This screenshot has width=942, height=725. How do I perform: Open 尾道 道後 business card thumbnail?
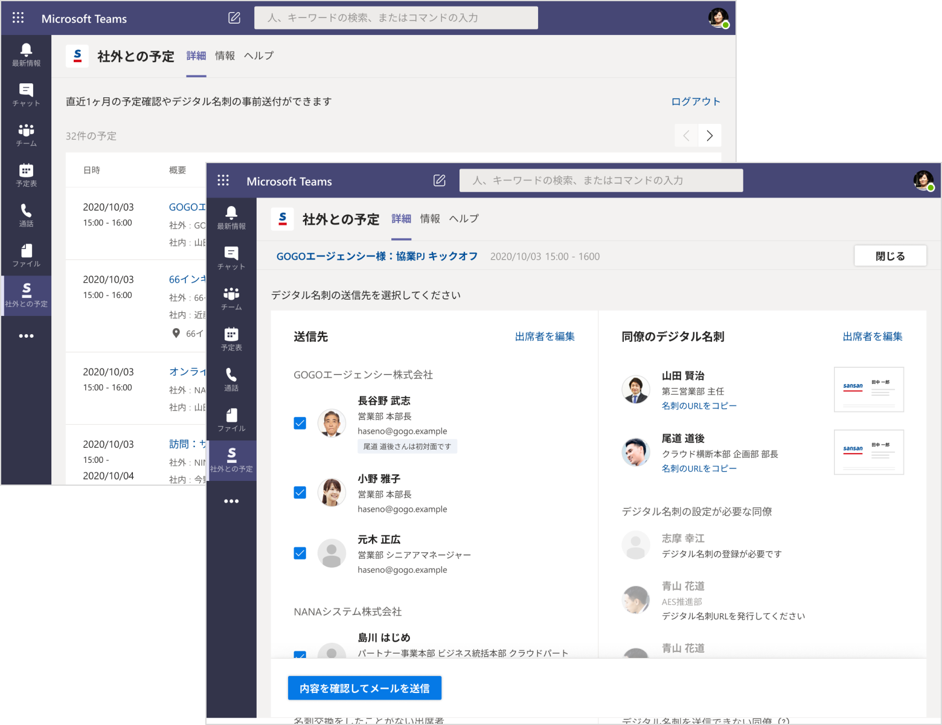coord(869,453)
